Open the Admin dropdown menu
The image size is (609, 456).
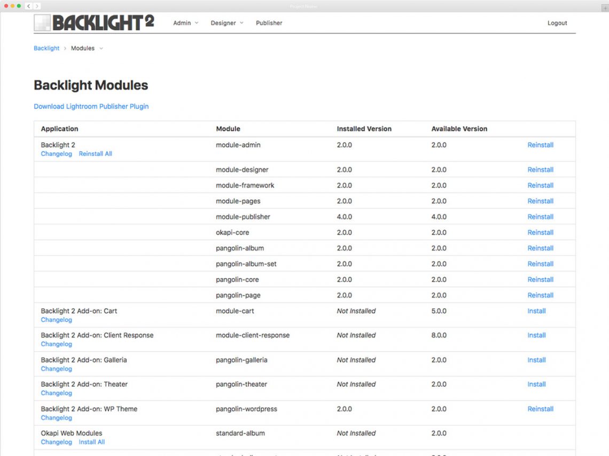point(186,23)
